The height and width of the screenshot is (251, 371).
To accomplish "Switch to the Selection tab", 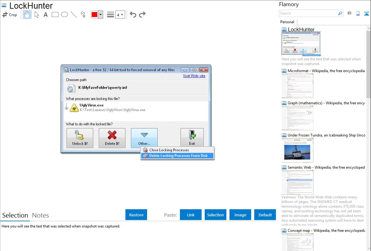I will [x=15, y=215].
